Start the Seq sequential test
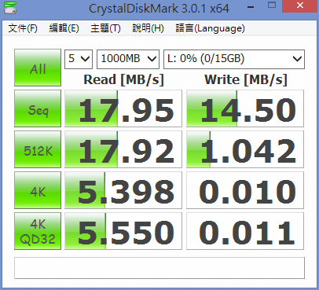This screenshot has width=319, height=290. [38, 108]
